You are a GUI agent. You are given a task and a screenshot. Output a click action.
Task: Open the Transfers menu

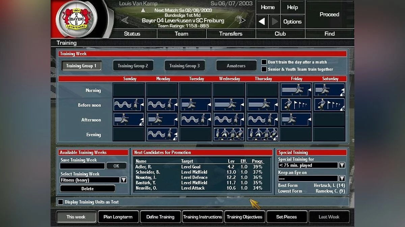click(231, 34)
